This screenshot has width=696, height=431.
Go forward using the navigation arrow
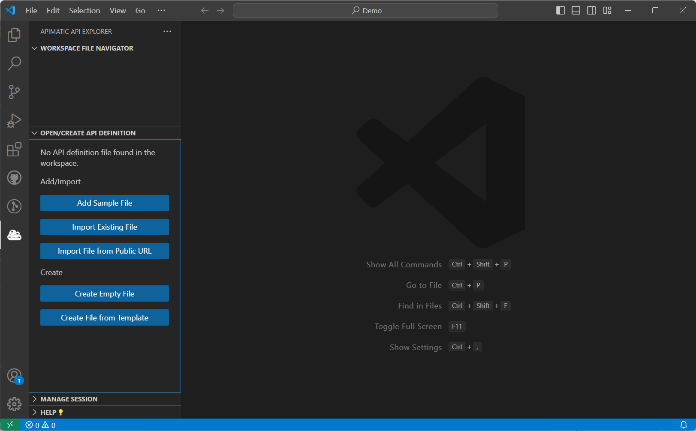(x=220, y=11)
